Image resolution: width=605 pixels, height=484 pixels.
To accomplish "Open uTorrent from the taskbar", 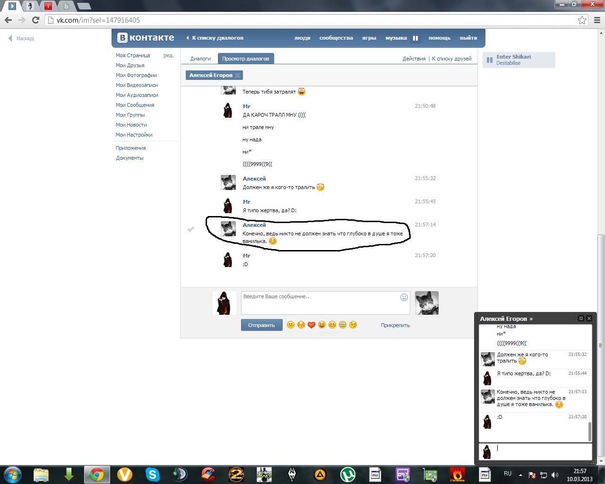I will coord(348,474).
